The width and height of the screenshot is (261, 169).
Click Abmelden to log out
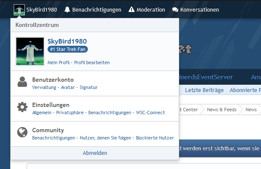95,153
